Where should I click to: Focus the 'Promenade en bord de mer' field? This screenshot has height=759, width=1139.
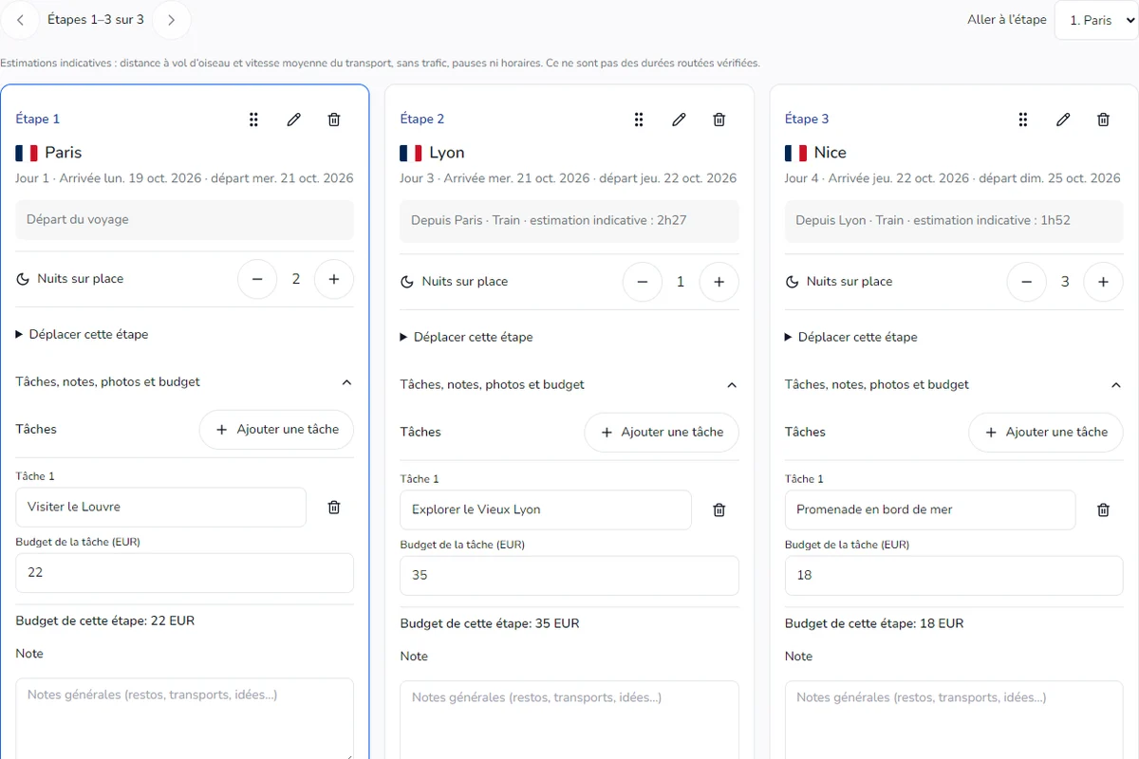point(930,510)
